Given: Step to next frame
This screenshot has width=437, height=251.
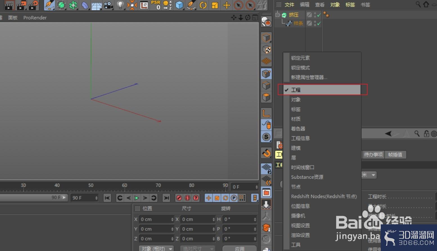Looking at the screenshot, I should (x=145, y=198).
